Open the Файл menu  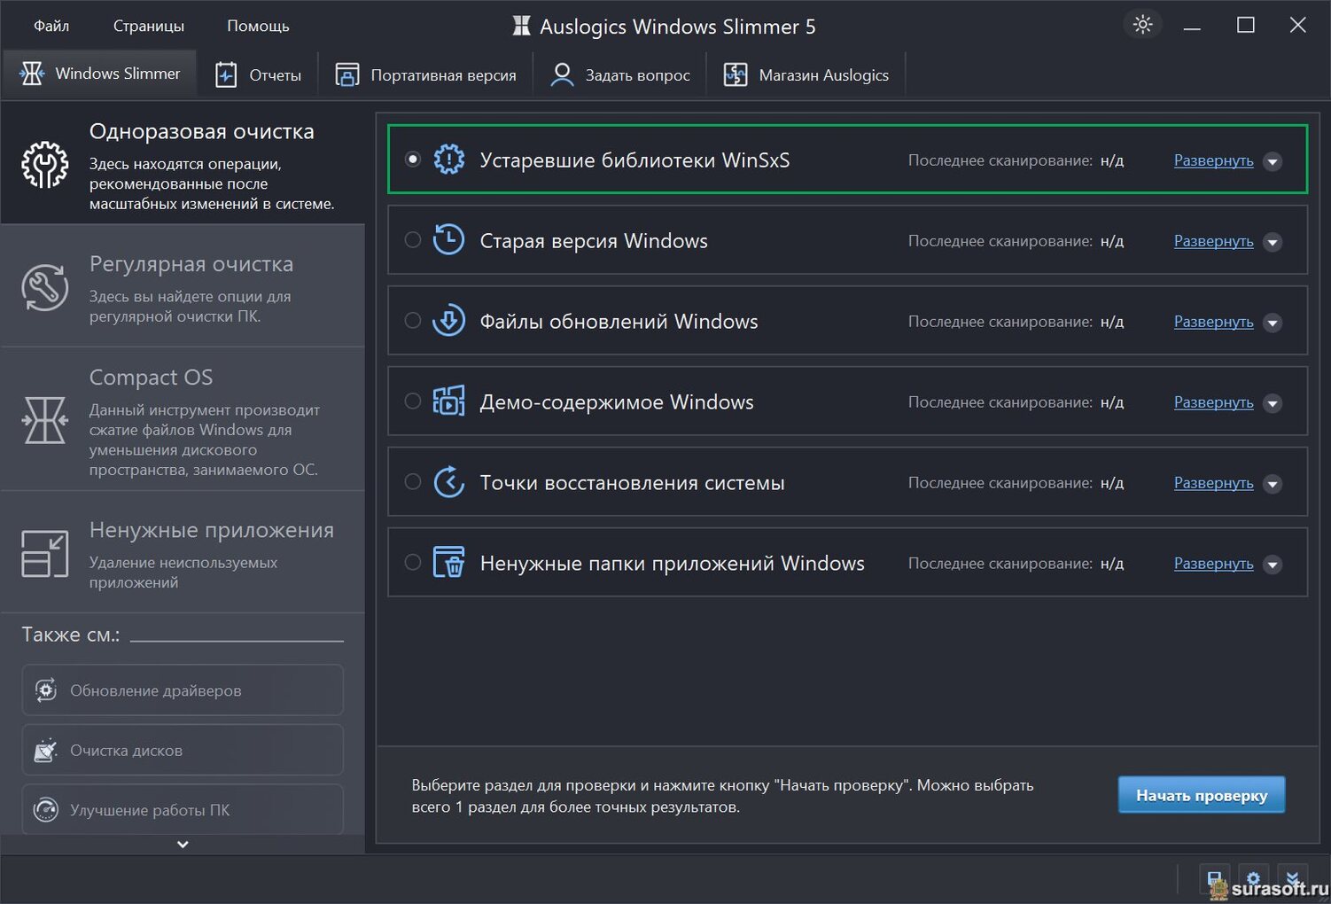[51, 26]
